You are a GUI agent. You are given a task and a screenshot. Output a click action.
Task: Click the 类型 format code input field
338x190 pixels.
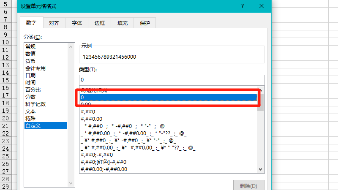click(171, 80)
